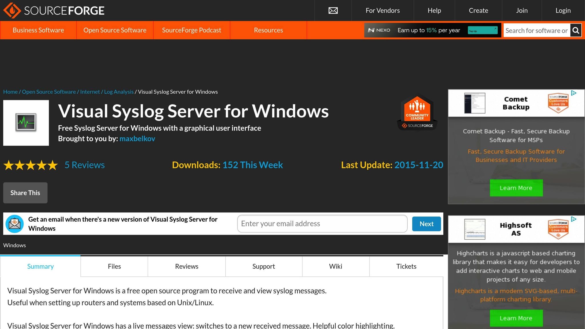Click the Next button to subscribe

click(x=426, y=224)
